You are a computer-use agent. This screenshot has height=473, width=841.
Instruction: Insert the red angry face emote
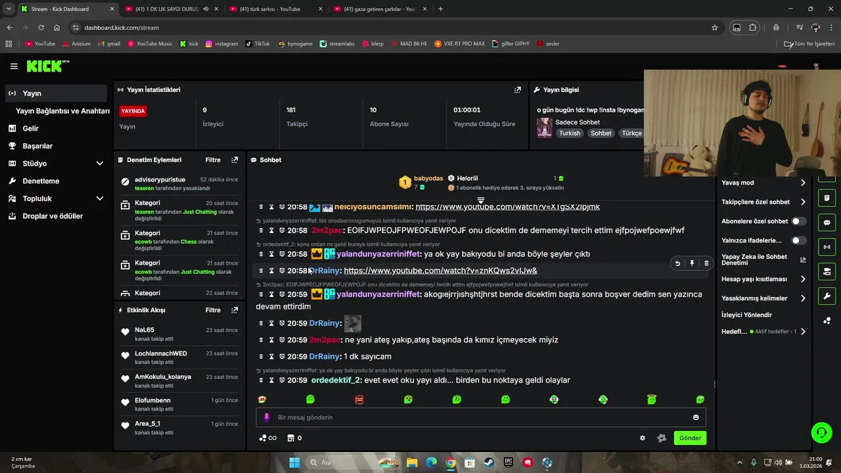[359, 399]
